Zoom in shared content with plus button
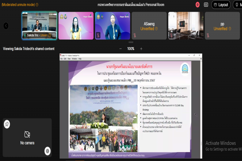Viewport: 242px width, 161px height. pyautogui.click(x=141, y=49)
